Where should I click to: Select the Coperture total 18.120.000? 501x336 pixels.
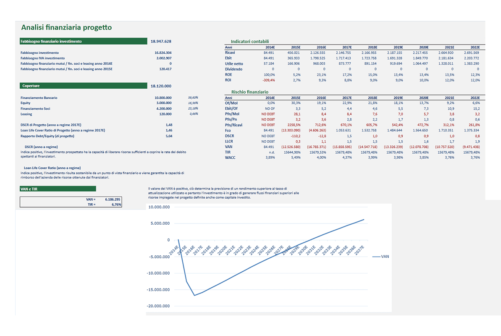pos(161,86)
